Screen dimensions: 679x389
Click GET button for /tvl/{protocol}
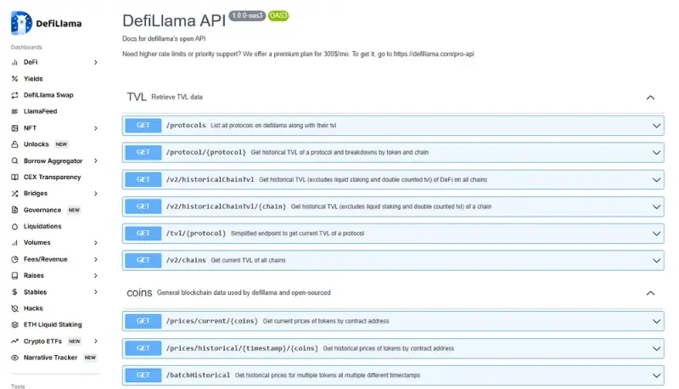(143, 234)
